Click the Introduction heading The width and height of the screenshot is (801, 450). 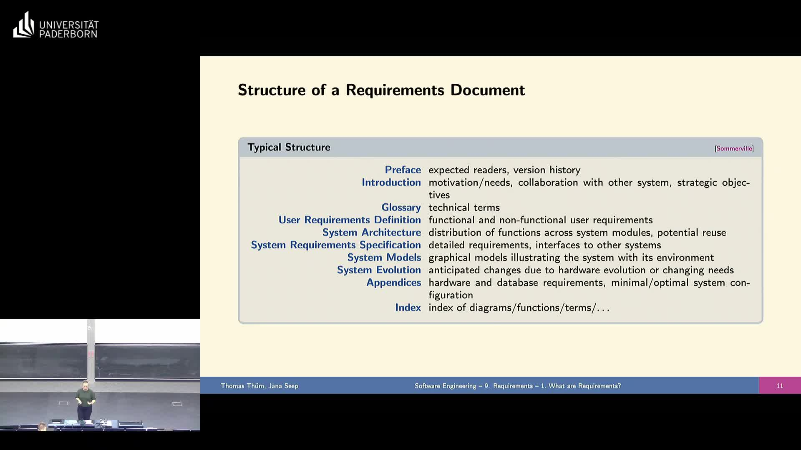(x=391, y=182)
